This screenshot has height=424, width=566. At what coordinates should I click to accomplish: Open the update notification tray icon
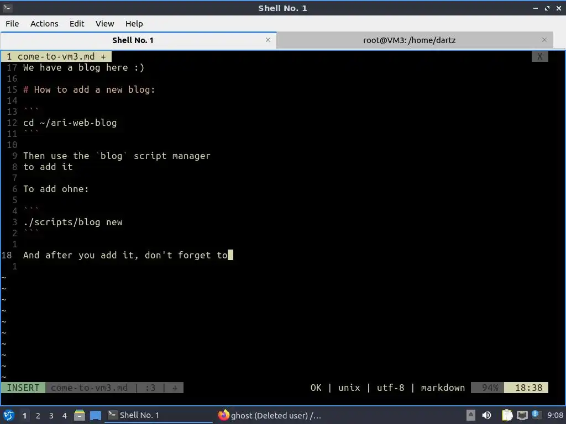pos(535,414)
